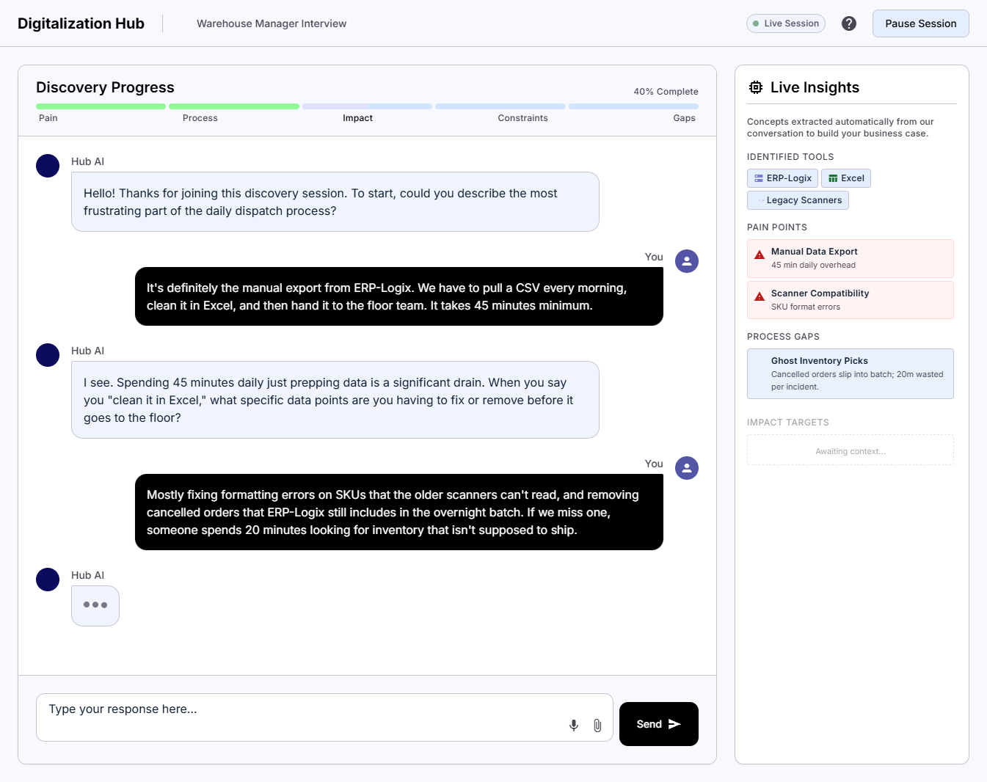Screen dimensions: 987x782
Task: Click the ERP-Logix tool icon
Action: 759,178
